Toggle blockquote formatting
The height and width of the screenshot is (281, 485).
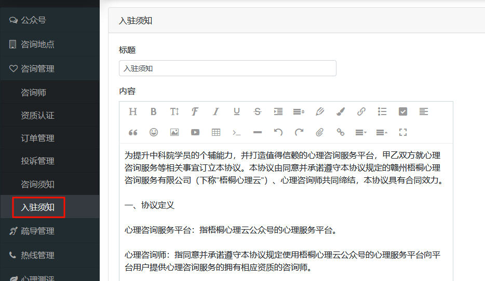click(133, 132)
